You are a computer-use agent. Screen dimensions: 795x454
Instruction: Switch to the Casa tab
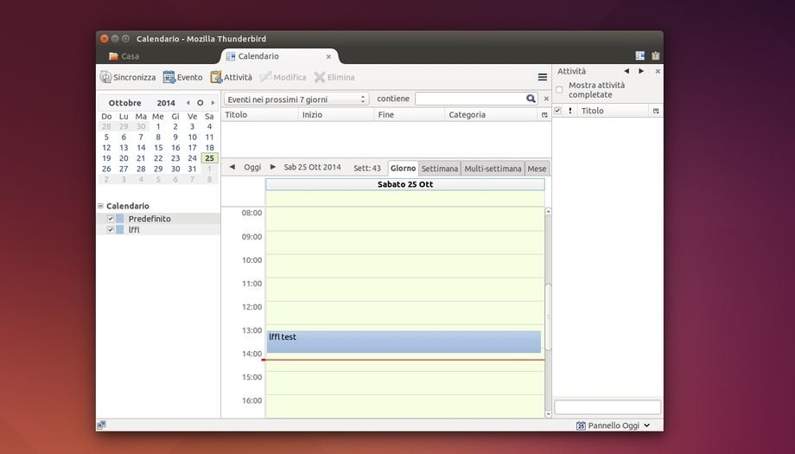click(x=130, y=56)
